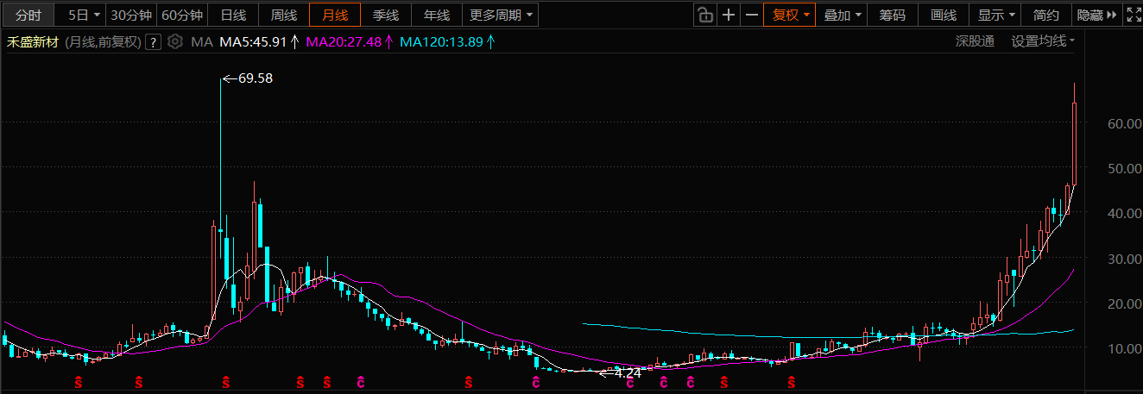Zoom out with the minus icon
Viewport: 1143px width, 394px height.
(752, 15)
